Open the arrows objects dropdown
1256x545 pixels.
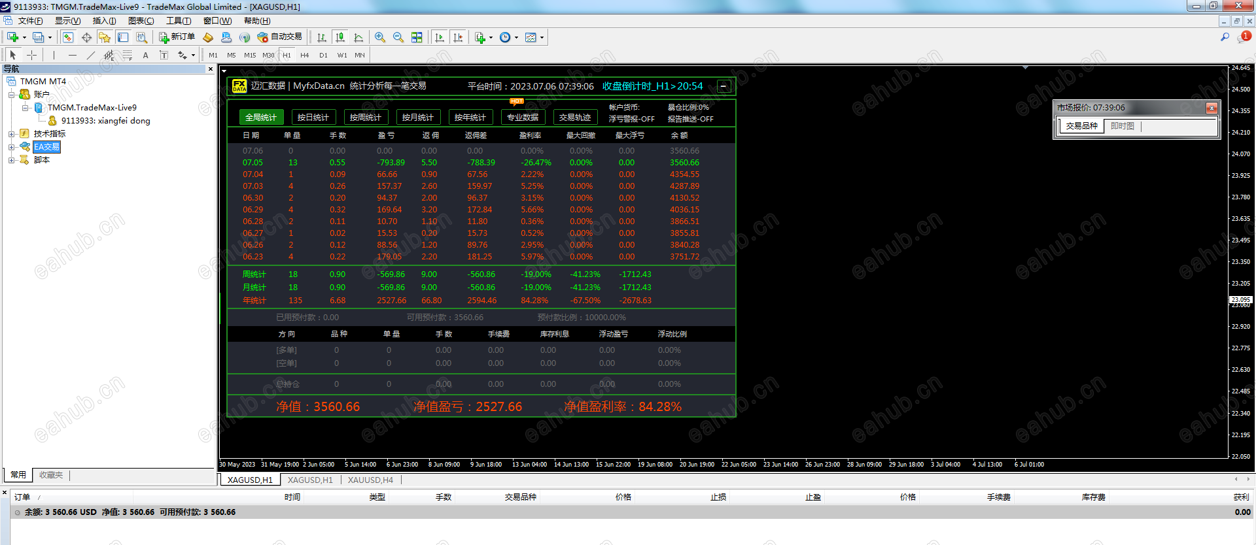pos(193,56)
